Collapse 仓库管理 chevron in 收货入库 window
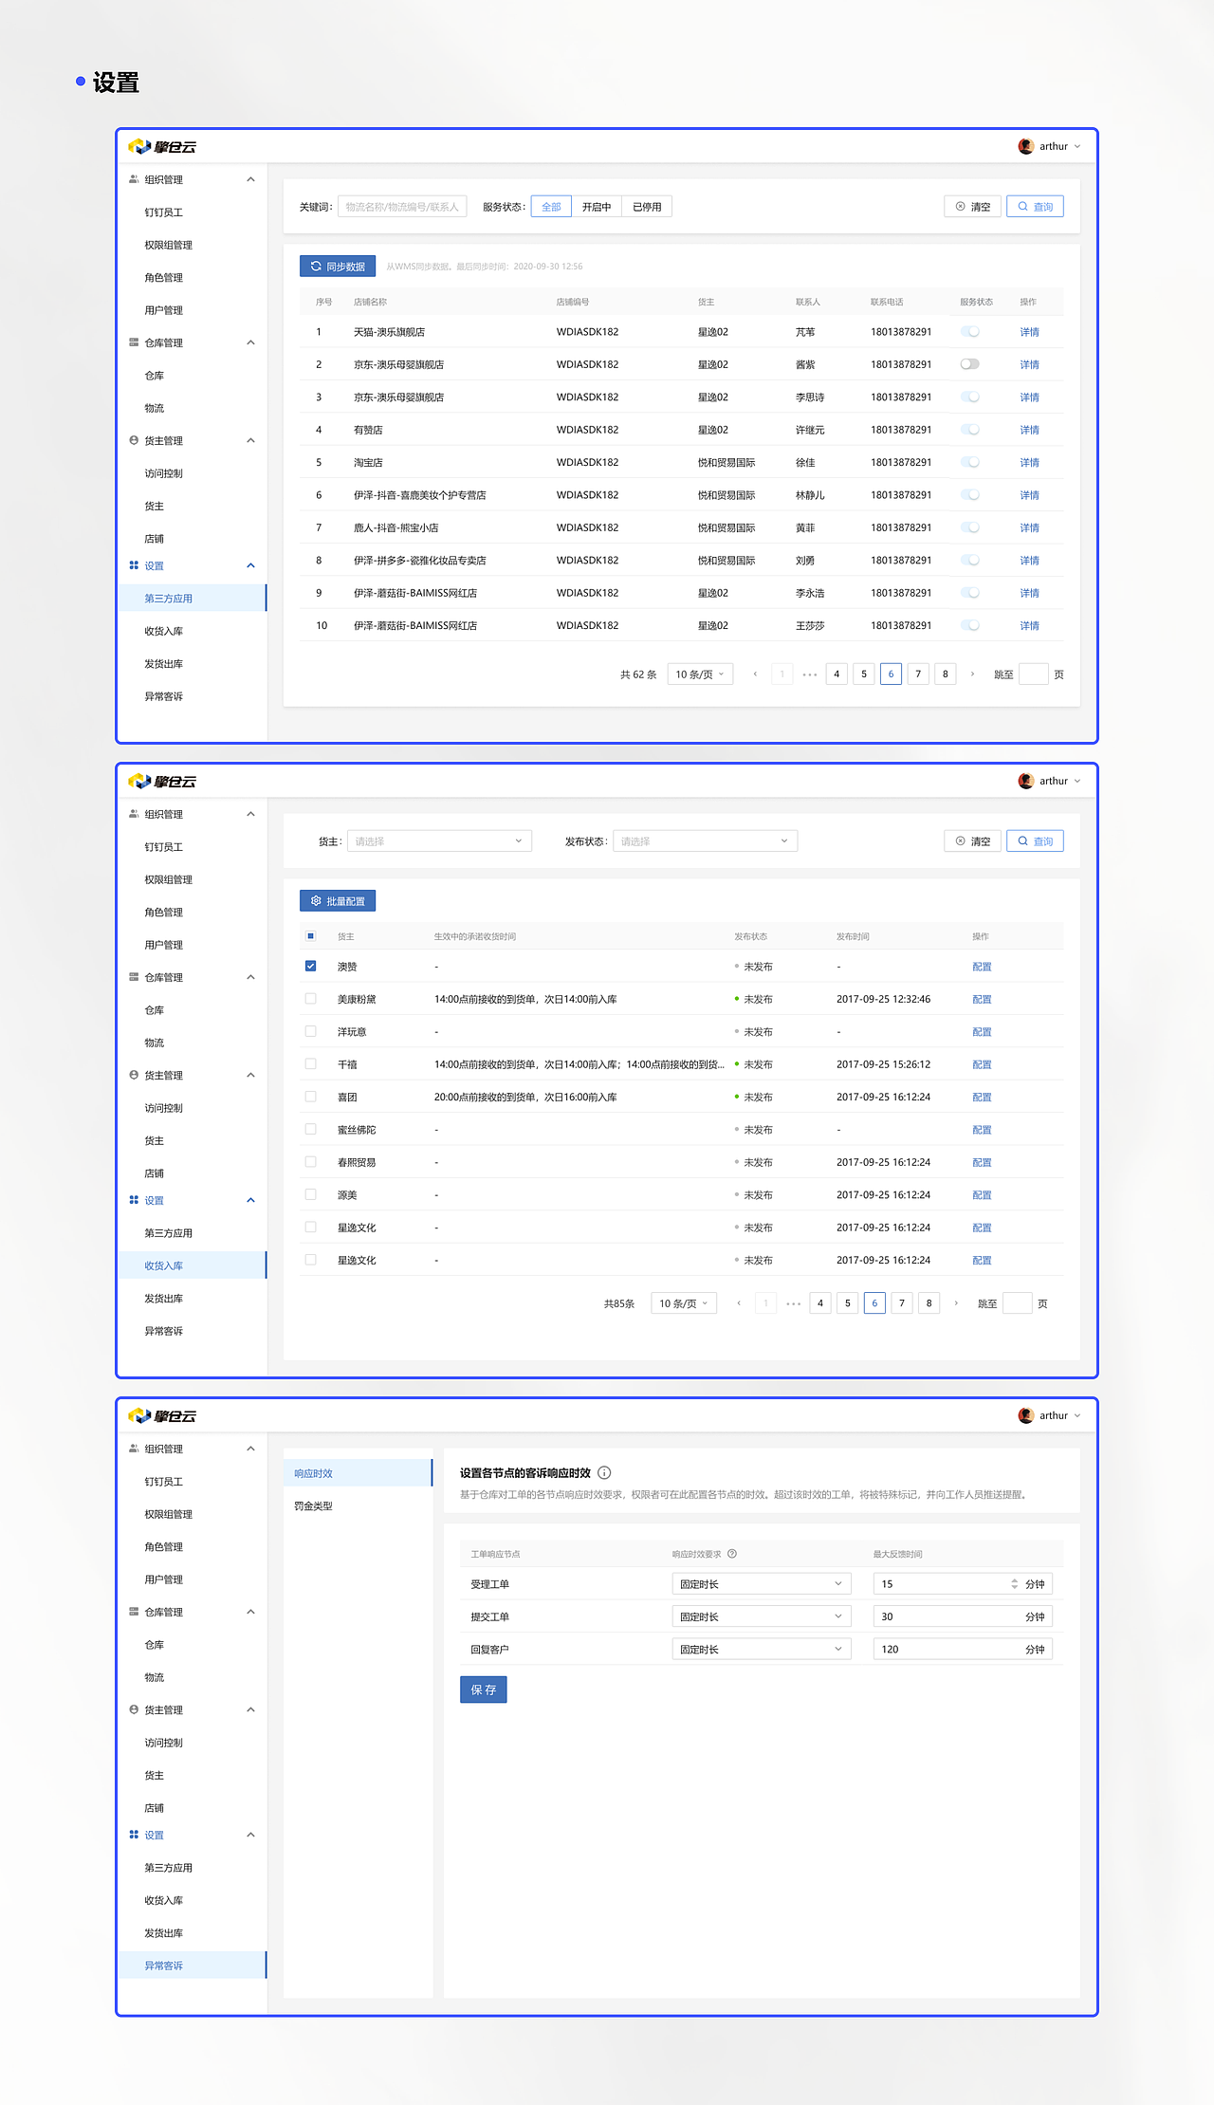This screenshot has width=1214, height=2105. point(250,977)
